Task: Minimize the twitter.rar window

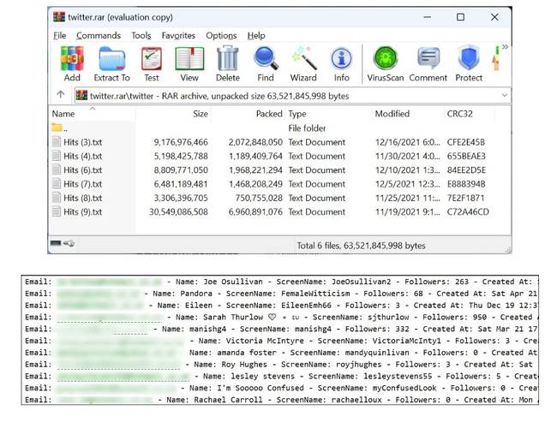Action: tap(428, 17)
